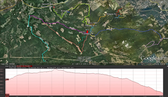The image size is (168, 97).
Task: Close the elevation profile panel
Action: coord(167,66)
